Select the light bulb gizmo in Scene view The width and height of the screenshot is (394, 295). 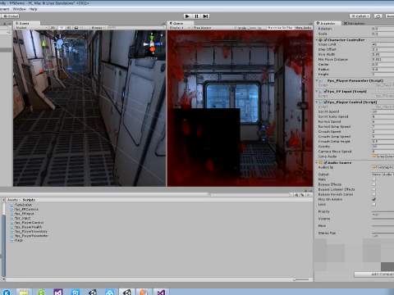click(x=60, y=43)
